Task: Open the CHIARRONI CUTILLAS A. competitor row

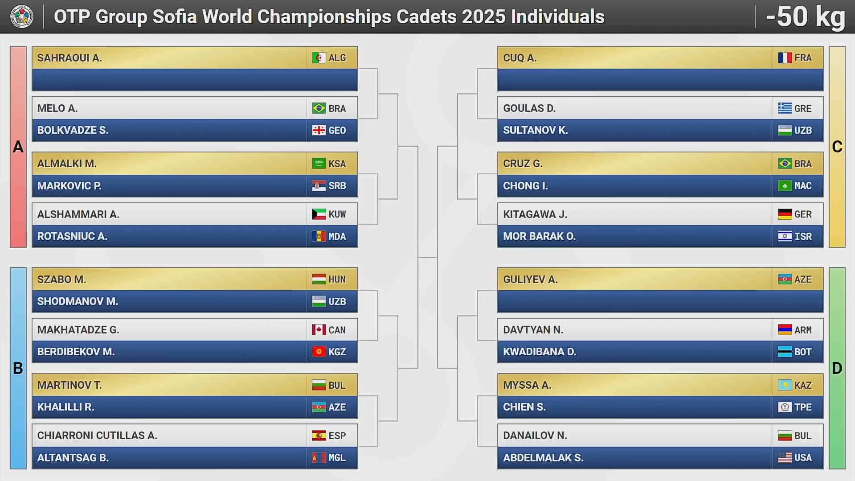Action: [x=169, y=436]
